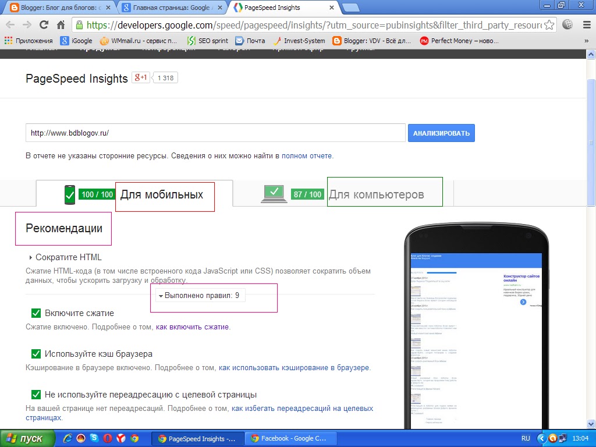Launch Yandex browser from quick launch

121,438
